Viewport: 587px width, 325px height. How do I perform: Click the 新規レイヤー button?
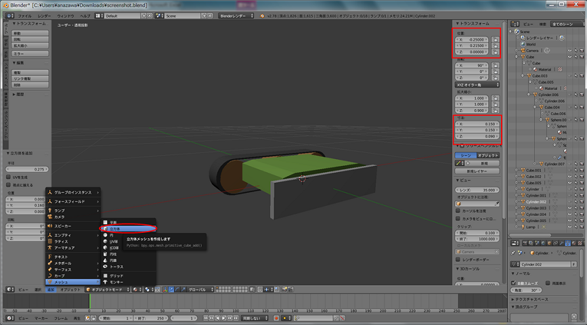coord(477,171)
